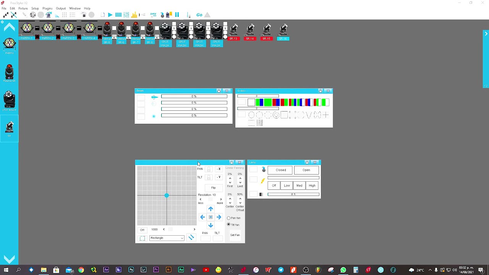489x275 pixels.
Task: Open the Window menu
Action: (75, 8)
